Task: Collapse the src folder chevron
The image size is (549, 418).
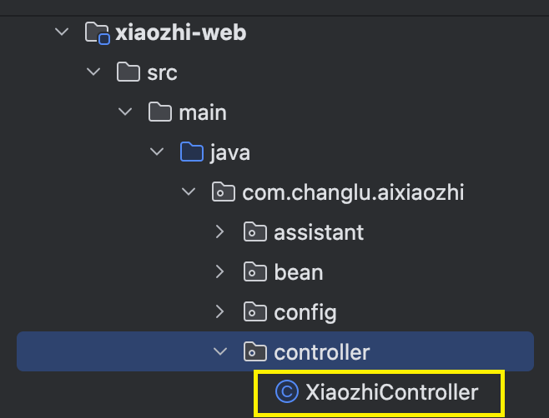Action: click(93, 72)
